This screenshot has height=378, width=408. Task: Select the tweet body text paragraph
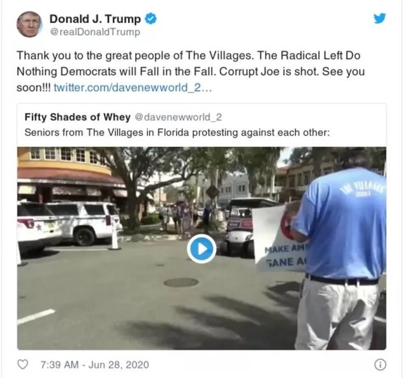coord(191,71)
